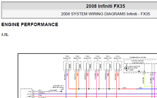Click the 'AF-H1' pin label
The width and height of the screenshot is (157, 98).
tap(29, 94)
